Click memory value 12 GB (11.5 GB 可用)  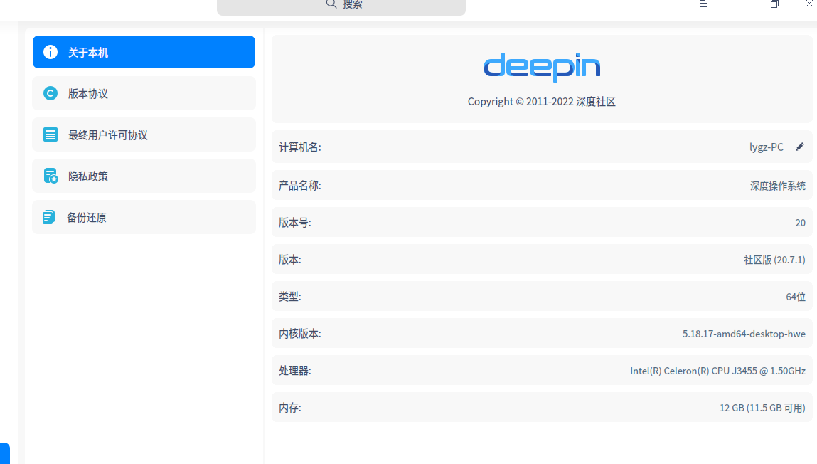pyautogui.click(x=763, y=408)
